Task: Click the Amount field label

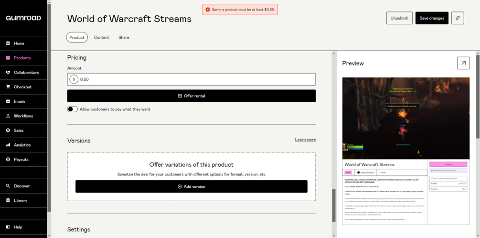Action: click(x=75, y=68)
